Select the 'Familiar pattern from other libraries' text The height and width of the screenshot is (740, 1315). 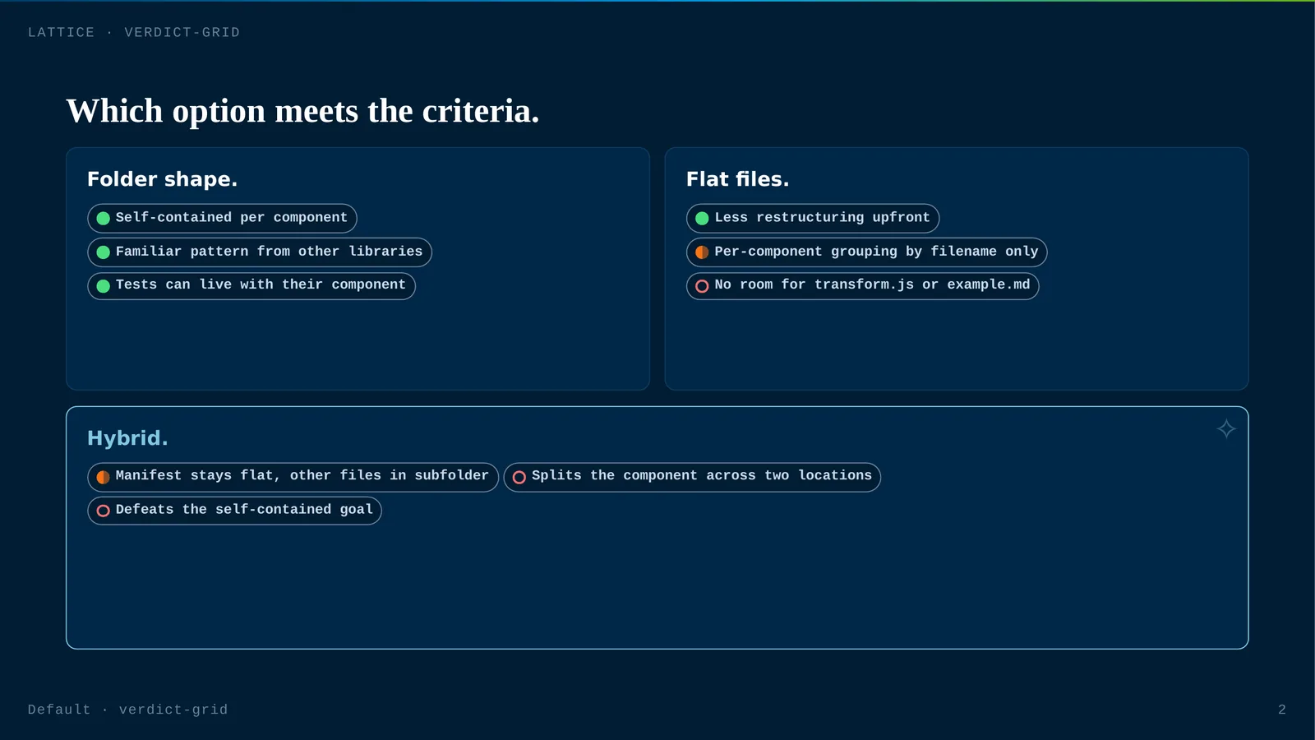pyautogui.click(x=269, y=251)
